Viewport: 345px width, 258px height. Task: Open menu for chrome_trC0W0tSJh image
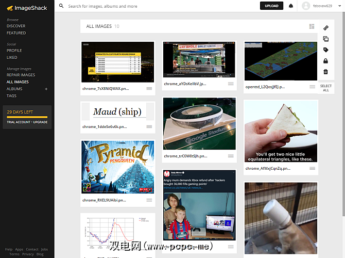click(231, 156)
